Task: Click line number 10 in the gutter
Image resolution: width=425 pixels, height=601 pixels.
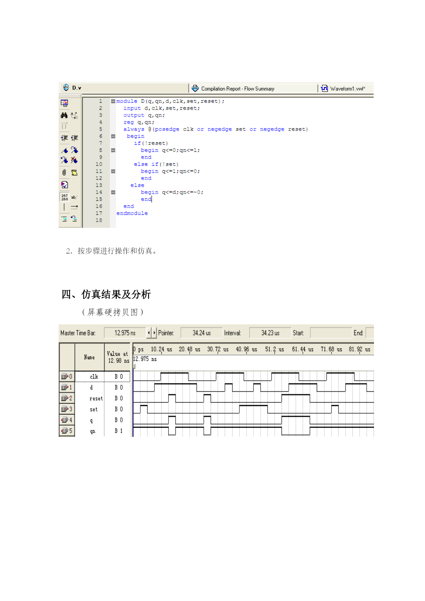Action: (99, 164)
